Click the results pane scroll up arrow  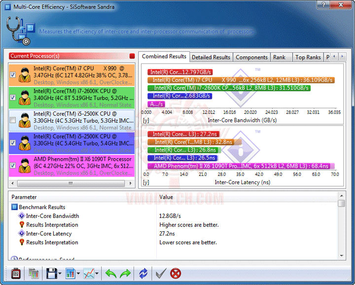(x=342, y=196)
